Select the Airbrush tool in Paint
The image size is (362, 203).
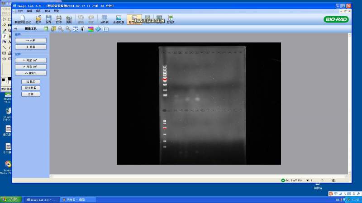(4, 42)
